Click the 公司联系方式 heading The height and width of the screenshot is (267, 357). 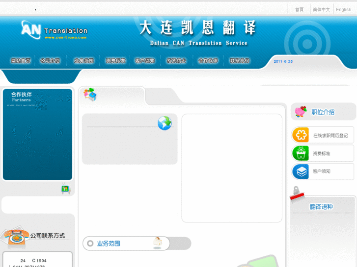click(x=47, y=236)
